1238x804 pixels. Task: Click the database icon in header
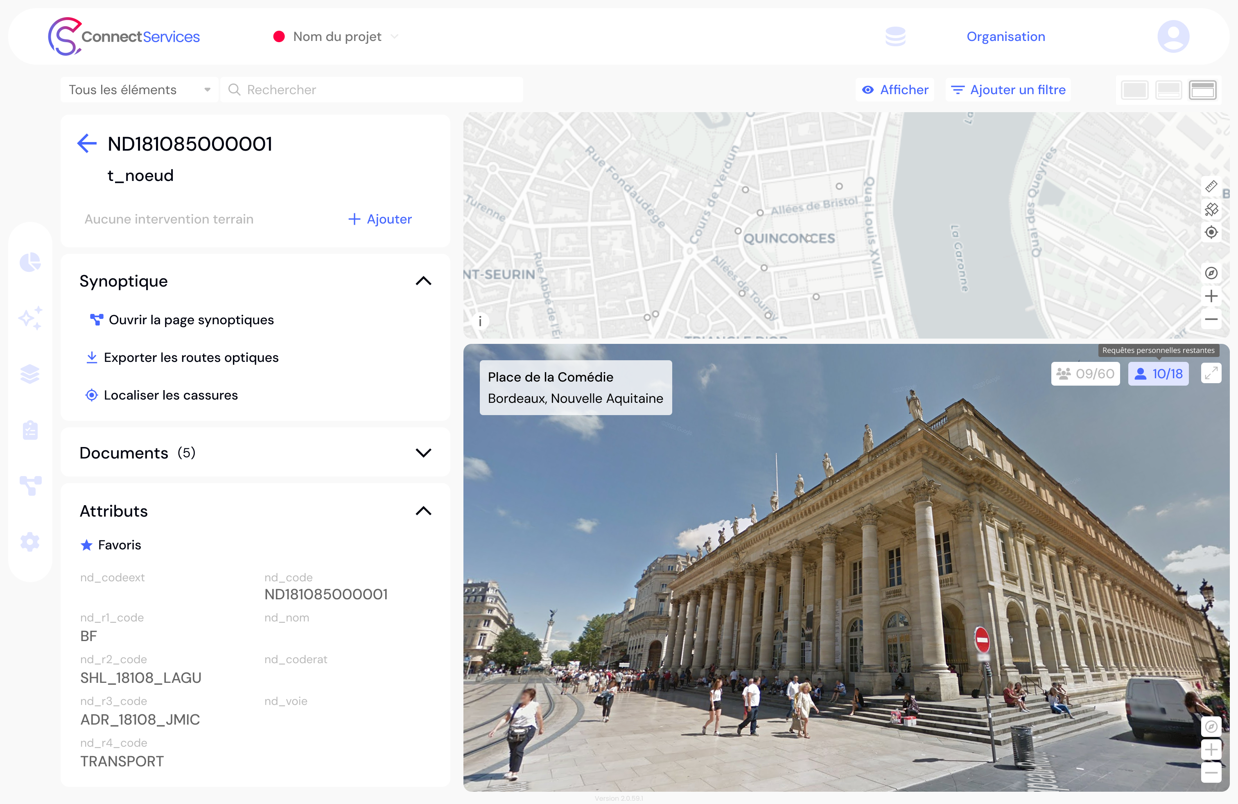coord(895,36)
